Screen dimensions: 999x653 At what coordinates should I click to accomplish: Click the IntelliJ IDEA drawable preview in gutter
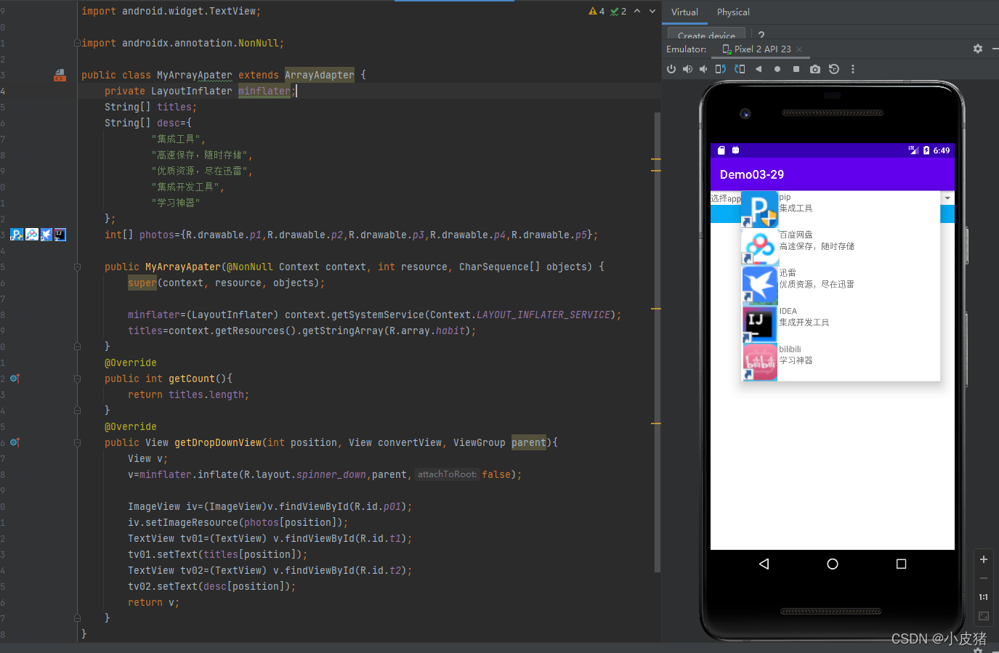coord(60,234)
